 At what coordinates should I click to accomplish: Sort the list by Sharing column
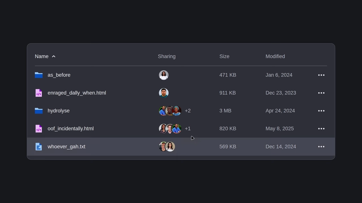click(167, 56)
